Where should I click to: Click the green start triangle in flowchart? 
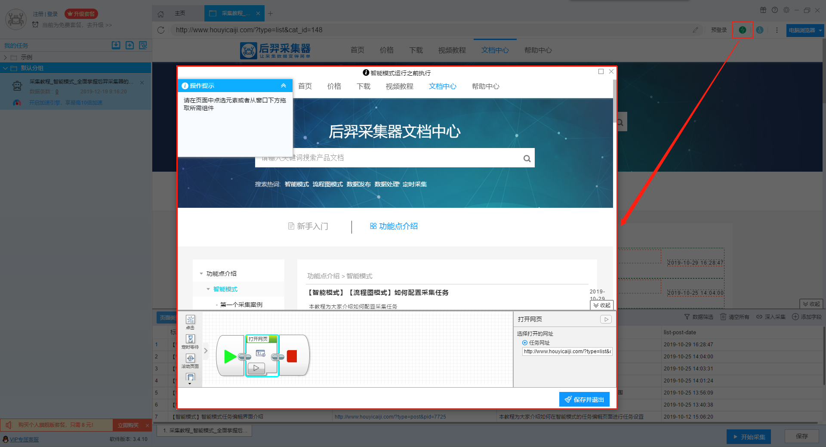click(x=230, y=356)
